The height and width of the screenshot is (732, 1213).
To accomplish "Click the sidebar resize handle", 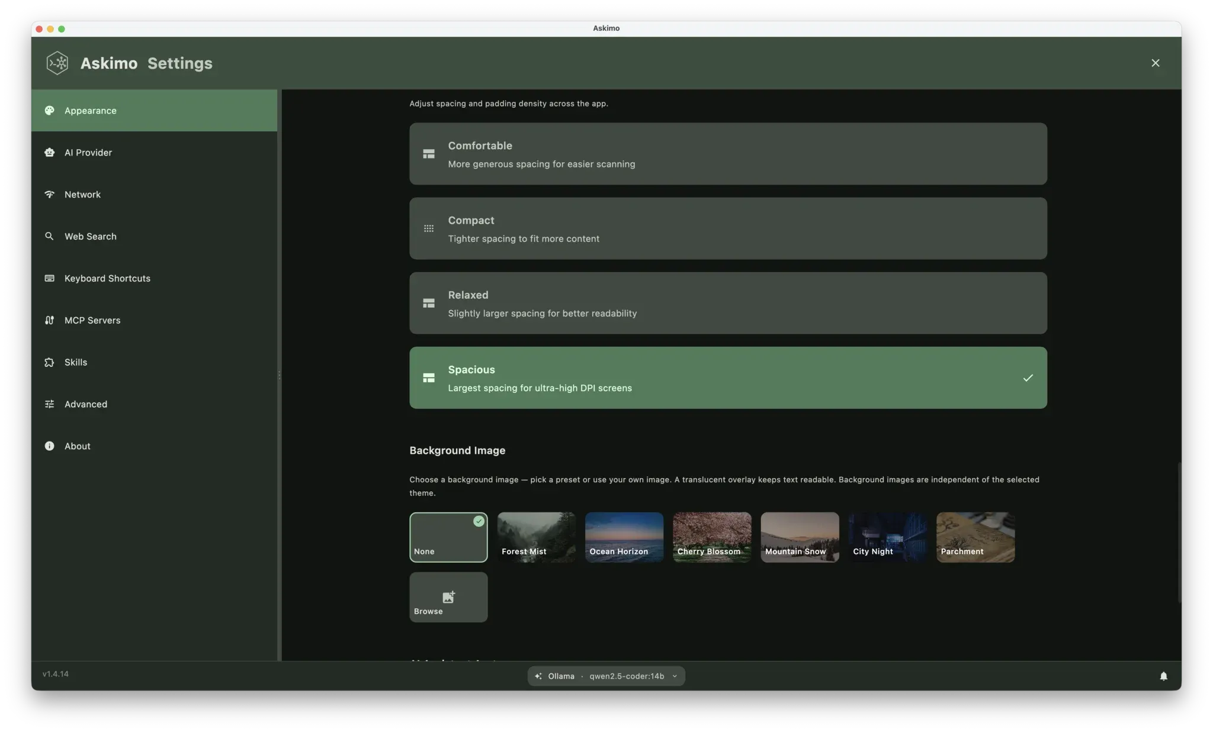I will (x=279, y=375).
